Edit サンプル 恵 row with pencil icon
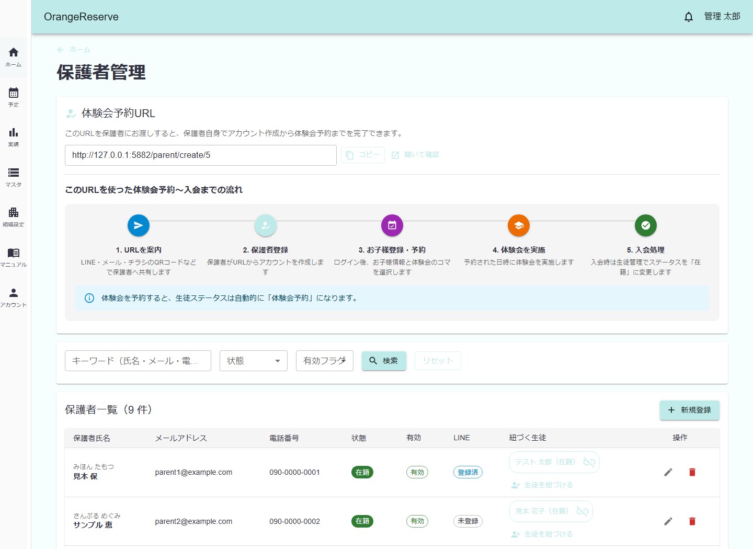Image resolution: width=753 pixels, height=549 pixels. [x=668, y=521]
